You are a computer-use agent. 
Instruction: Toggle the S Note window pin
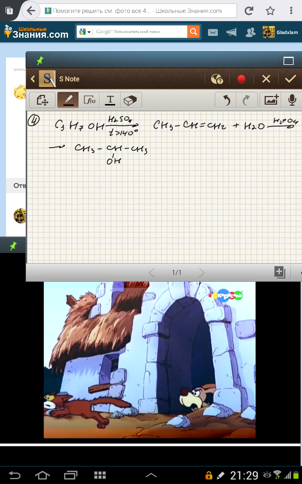[40, 61]
